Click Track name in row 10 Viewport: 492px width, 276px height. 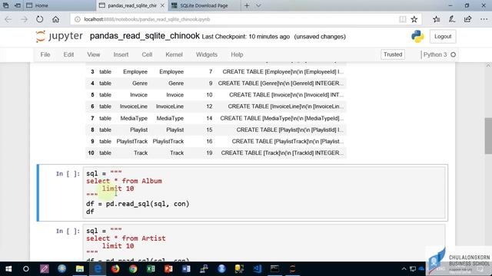(141, 153)
